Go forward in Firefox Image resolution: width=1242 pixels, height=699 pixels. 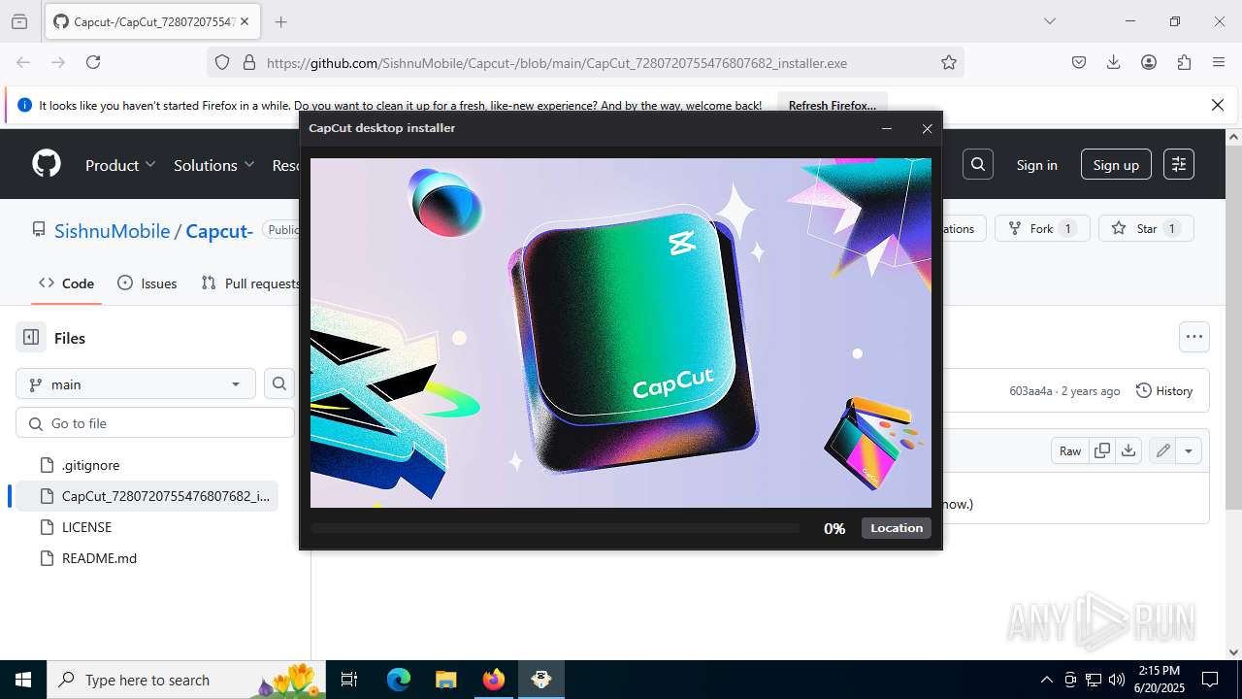(58, 62)
